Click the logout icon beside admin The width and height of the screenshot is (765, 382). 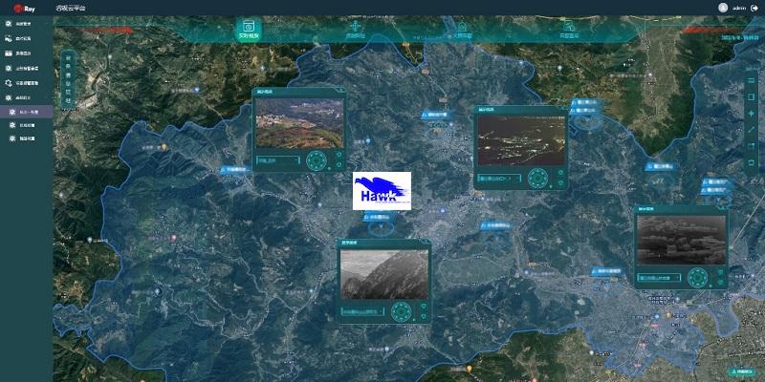754,8
